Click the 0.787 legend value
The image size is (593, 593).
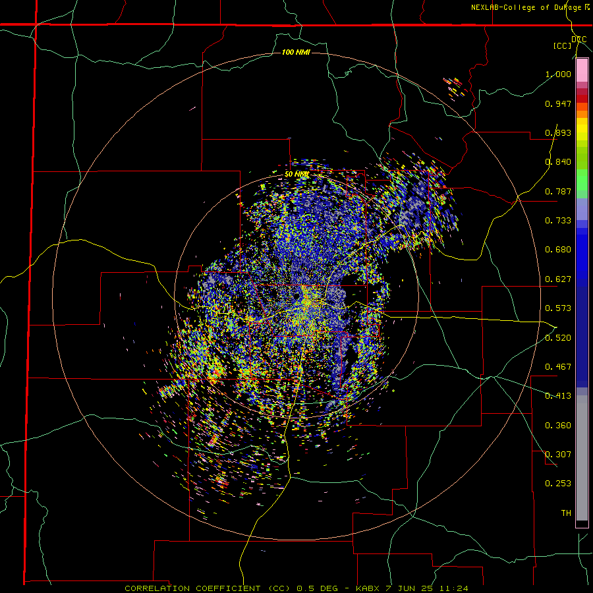(x=558, y=191)
